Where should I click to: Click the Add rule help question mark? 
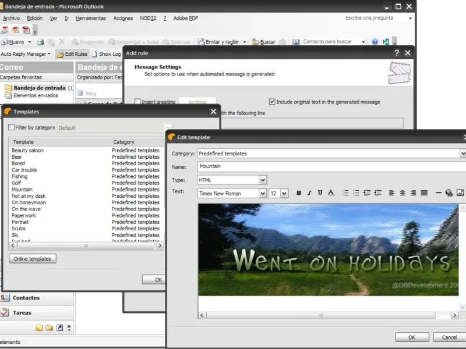(x=397, y=53)
